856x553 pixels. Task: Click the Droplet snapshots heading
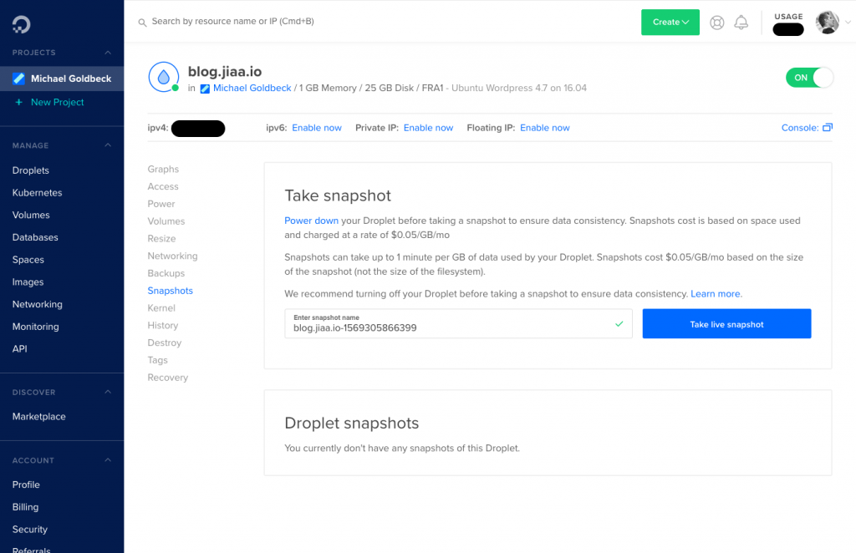[352, 424]
